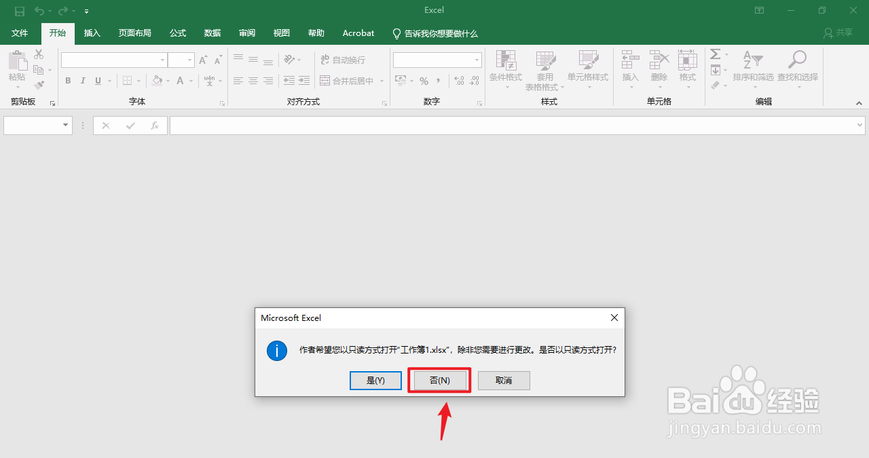Image resolution: width=869 pixels, height=458 pixels.
Task: Click the Percent Style icon
Action: [x=424, y=81]
